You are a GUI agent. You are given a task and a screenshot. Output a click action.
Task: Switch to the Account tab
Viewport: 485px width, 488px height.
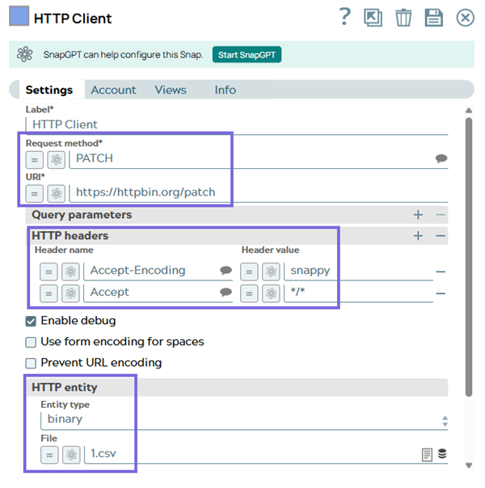[113, 90]
